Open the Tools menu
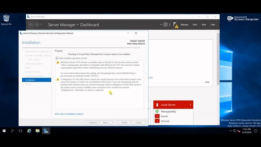261x147 pixels. pos(195,24)
